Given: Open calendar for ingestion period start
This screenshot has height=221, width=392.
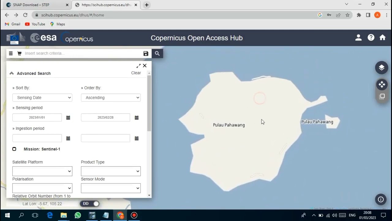Looking at the screenshot, I should [68, 138].
